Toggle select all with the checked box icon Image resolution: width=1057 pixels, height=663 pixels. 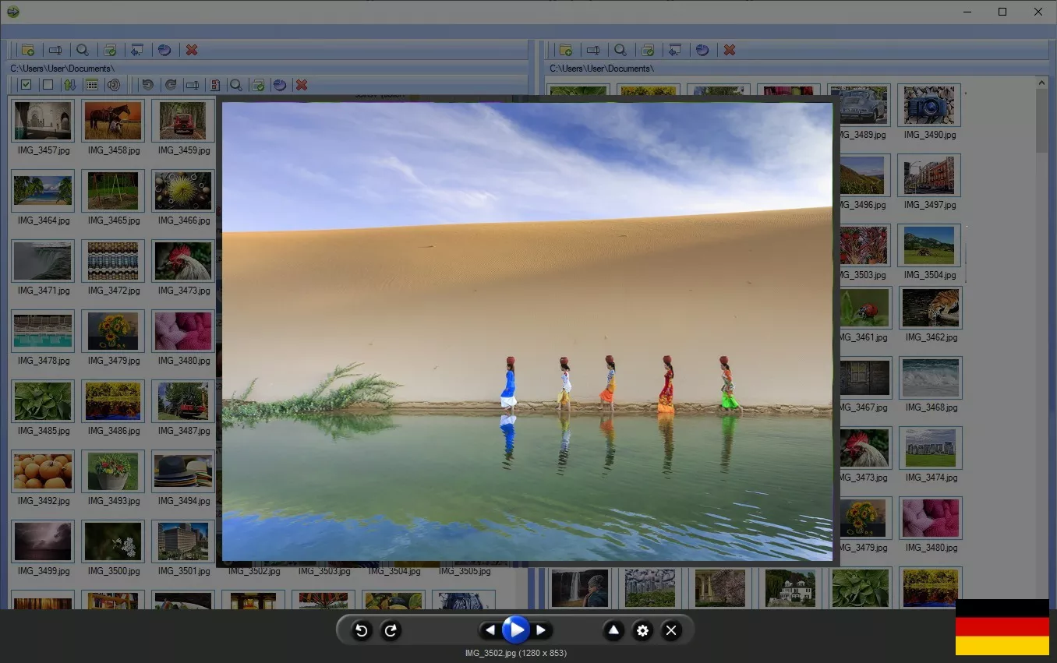(25, 85)
